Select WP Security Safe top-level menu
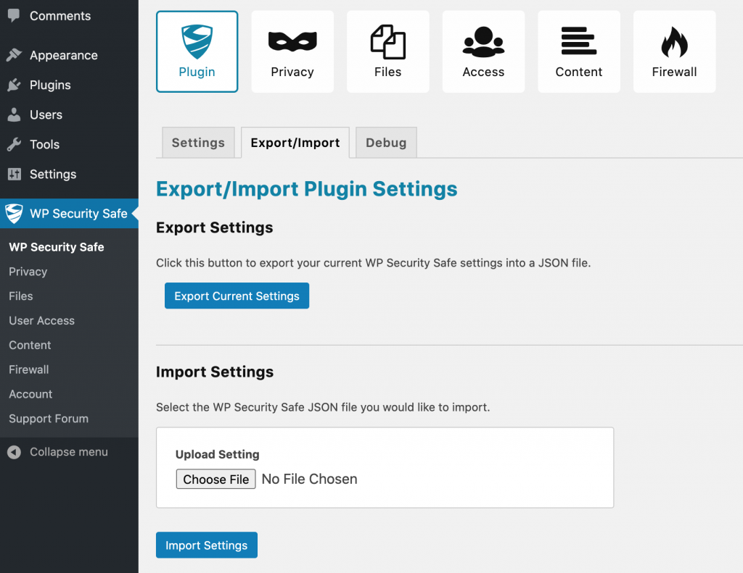The height and width of the screenshot is (573, 743). (x=69, y=214)
